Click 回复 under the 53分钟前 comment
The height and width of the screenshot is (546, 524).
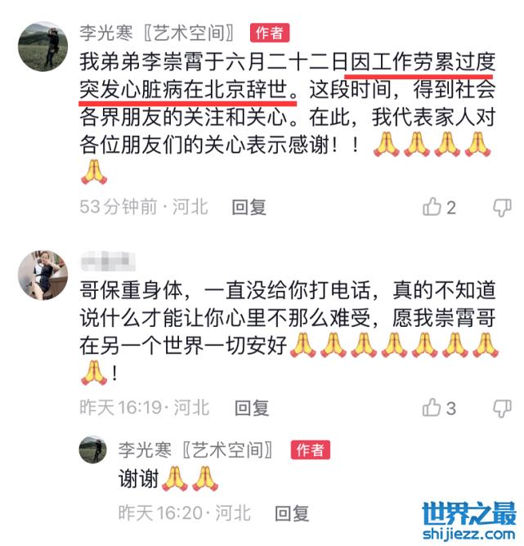[249, 208]
